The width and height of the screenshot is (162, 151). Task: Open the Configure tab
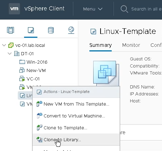156,45
